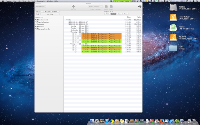This screenshot has width=200, height=125.
Task: Expand the Personal project tree
Action: click(x=35, y=24)
